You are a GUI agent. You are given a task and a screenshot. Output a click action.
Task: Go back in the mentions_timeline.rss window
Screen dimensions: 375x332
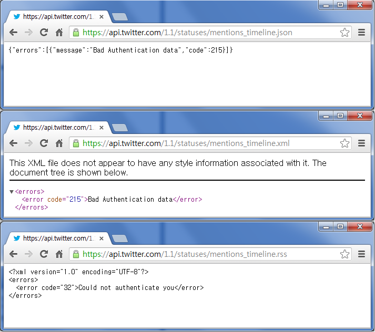click(x=13, y=254)
